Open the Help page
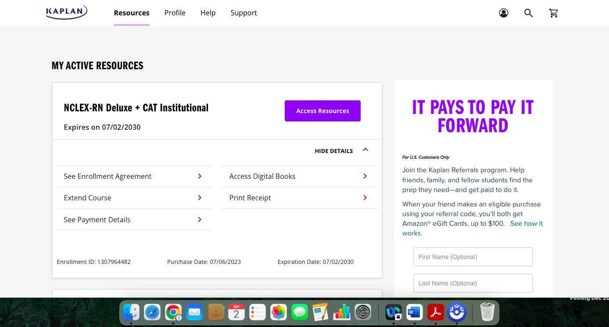This screenshot has height=327, width=609. (208, 13)
